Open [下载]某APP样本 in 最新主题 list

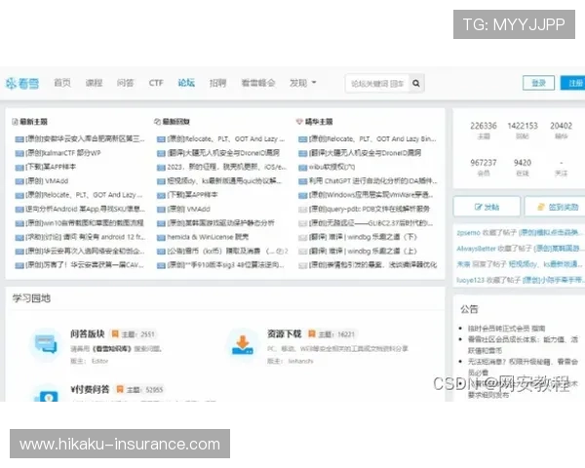(51, 167)
